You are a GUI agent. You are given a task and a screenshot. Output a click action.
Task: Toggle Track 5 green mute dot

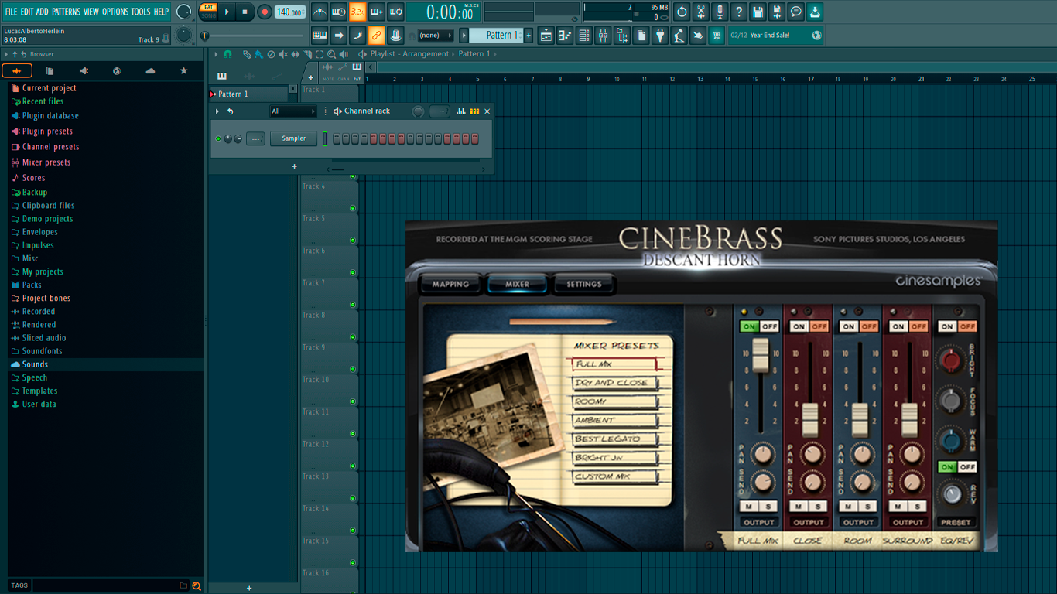coord(353,241)
